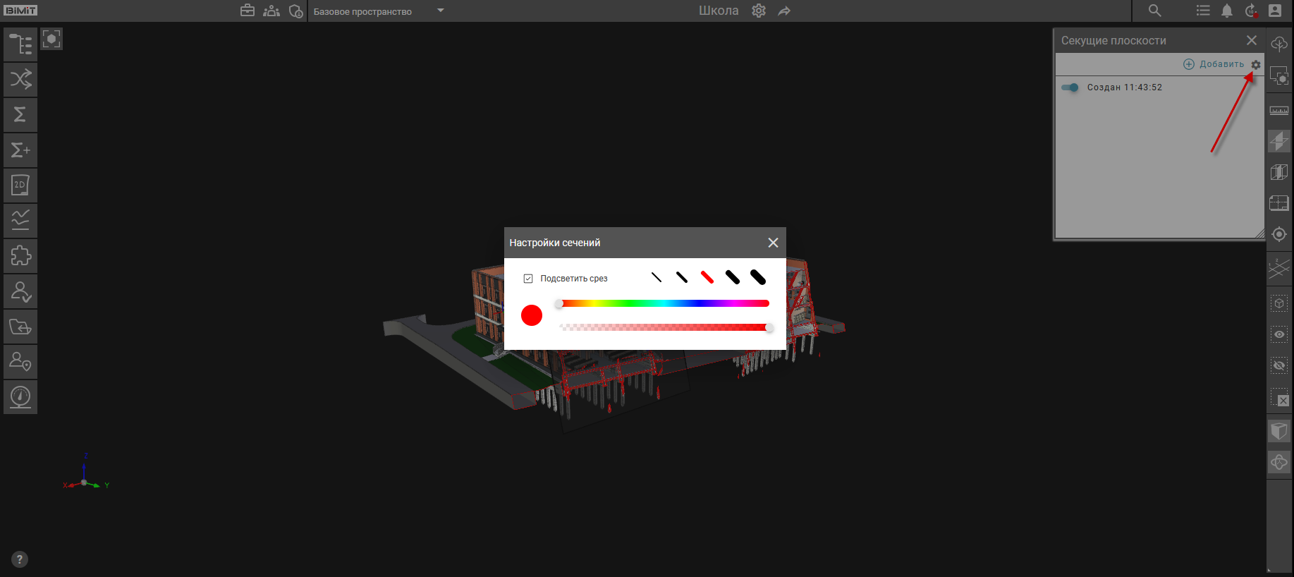The width and height of the screenshot is (1294, 577).
Task: Select the thickest line width option
Action: pos(758,278)
